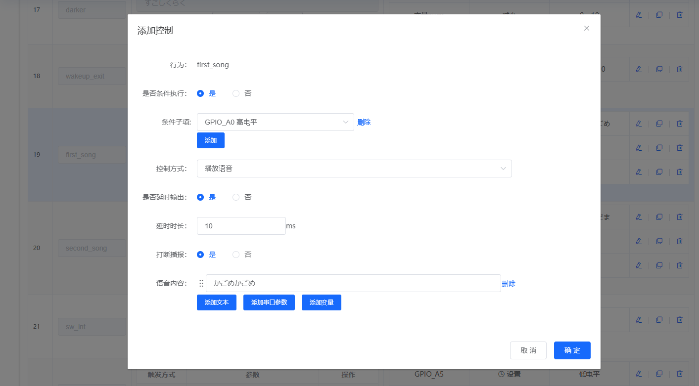Duplicate the wakeup_exit row 18 control
Screen dimensions: 699x386
pyautogui.click(x=659, y=69)
